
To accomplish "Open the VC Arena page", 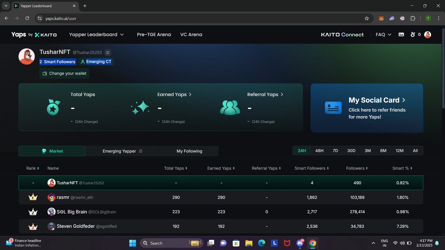I will (191, 34).
